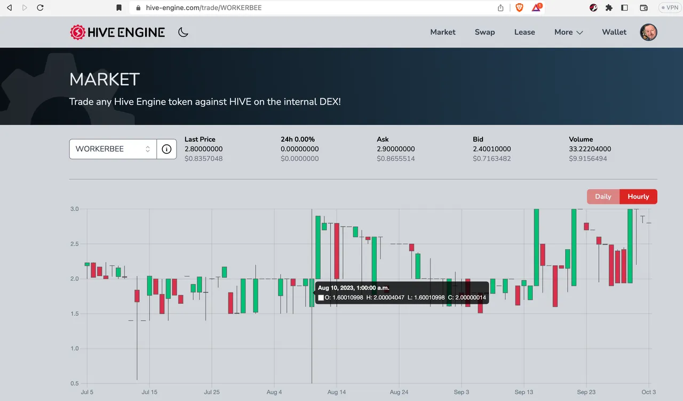Screen dimensions: 683x401
Task: Open the Lease link
Action: pos(525,32)
